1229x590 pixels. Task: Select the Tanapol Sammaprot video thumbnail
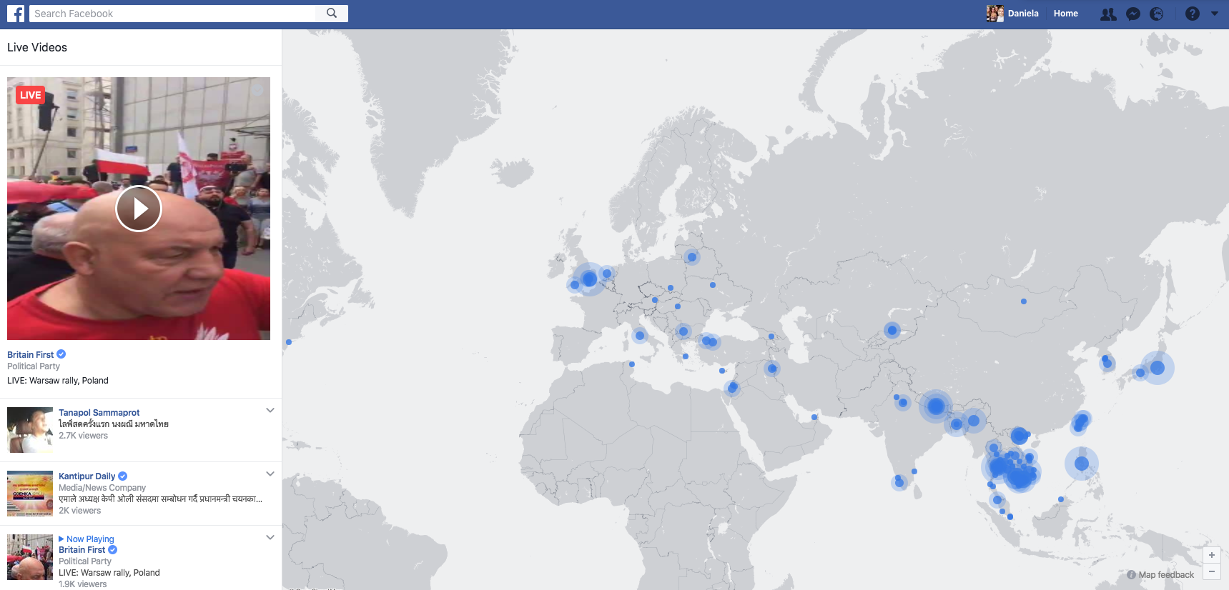tap(30, 430)
